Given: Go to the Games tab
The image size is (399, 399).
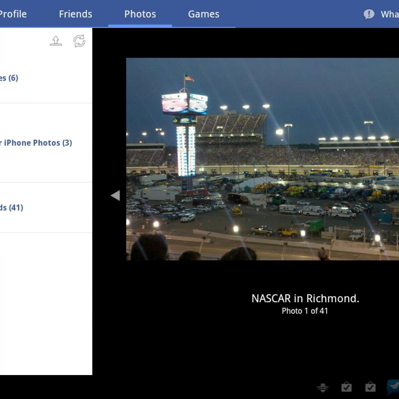Looking at the screenshot, I should coord(203,14).
